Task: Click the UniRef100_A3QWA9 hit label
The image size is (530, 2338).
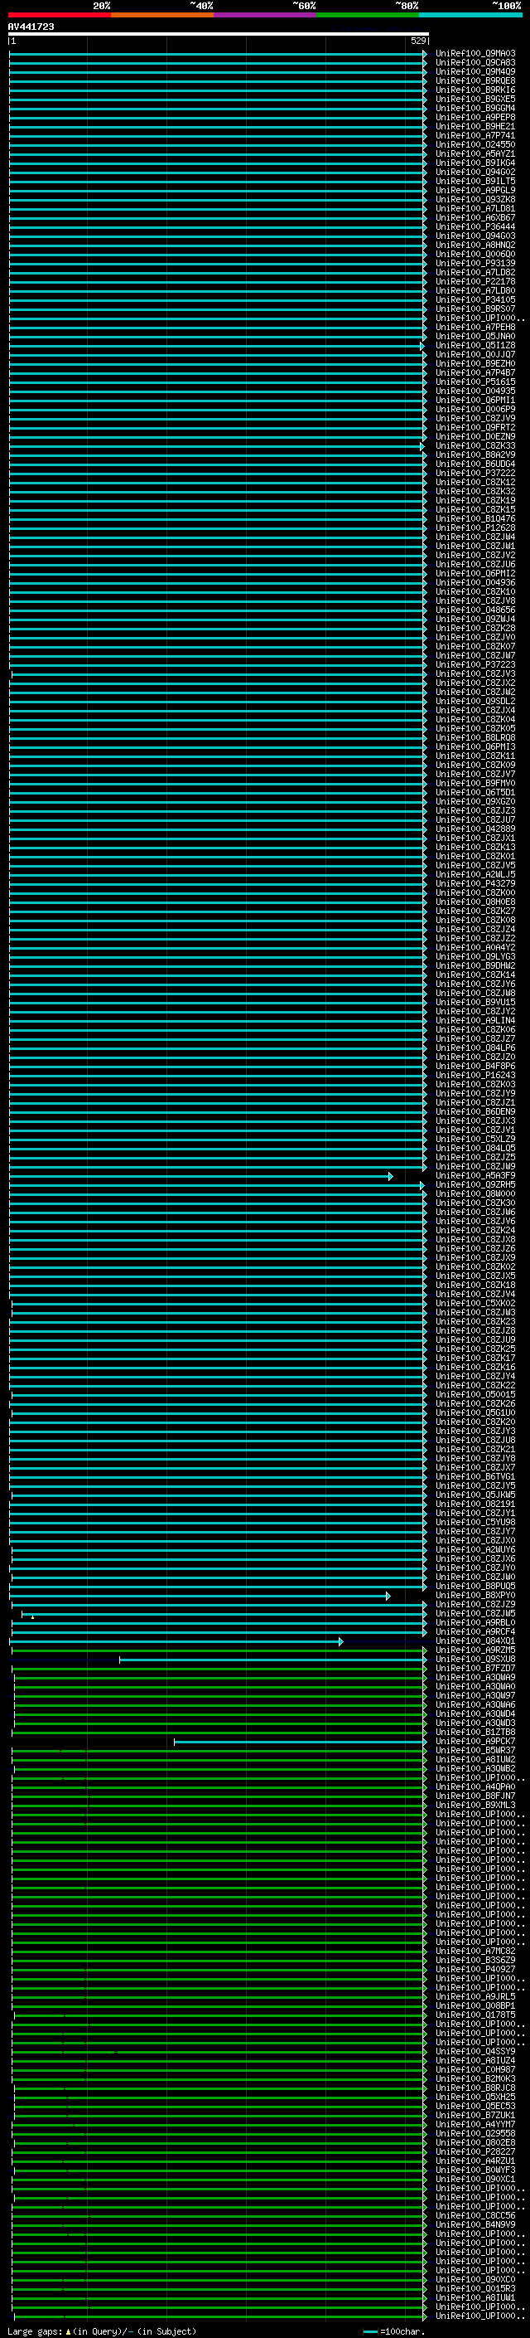Action: 475,1677
